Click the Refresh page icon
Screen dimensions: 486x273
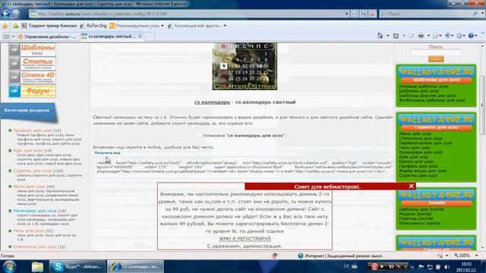pos(363,14)
